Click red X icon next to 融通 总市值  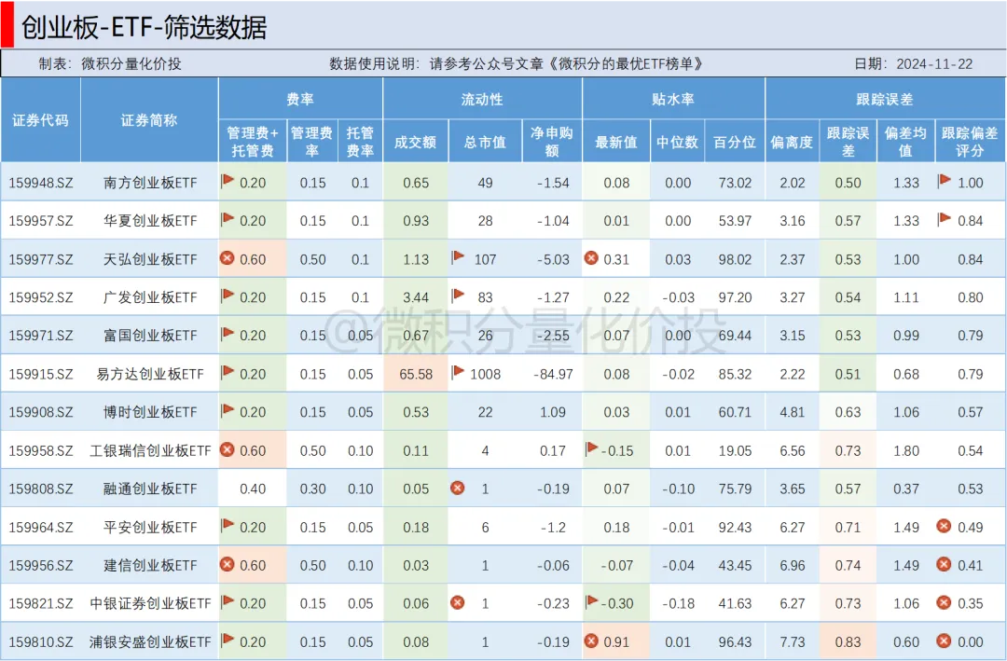(458, 488)
